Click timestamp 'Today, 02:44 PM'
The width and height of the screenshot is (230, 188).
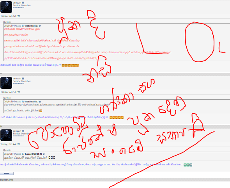click(x=10, y=144)
